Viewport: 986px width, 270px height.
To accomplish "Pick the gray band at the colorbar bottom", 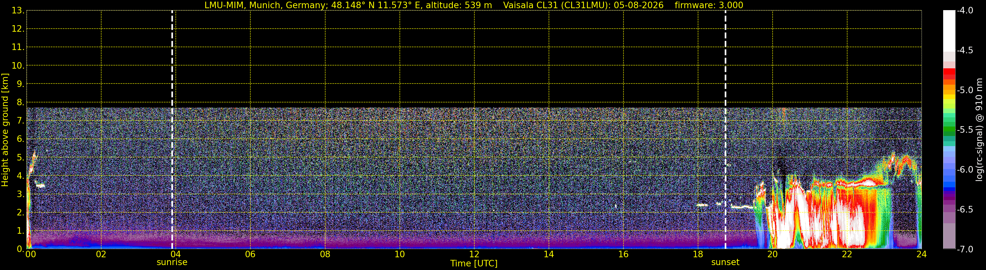I will pyautogui.click(x=949, y=236).
